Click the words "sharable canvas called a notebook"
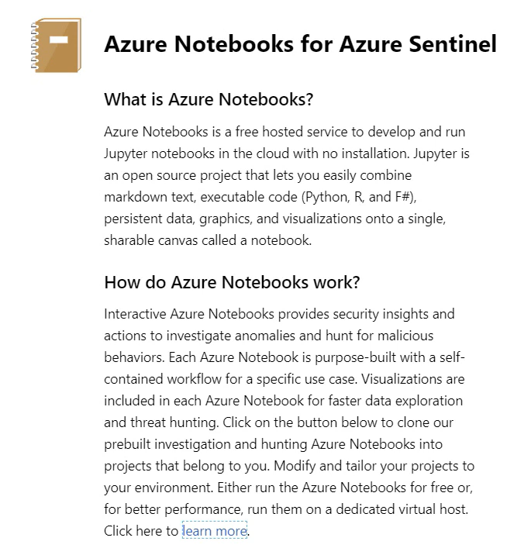The height and width of the screenshot is (555, 524). pyautogui.click(x=207, y=240)
